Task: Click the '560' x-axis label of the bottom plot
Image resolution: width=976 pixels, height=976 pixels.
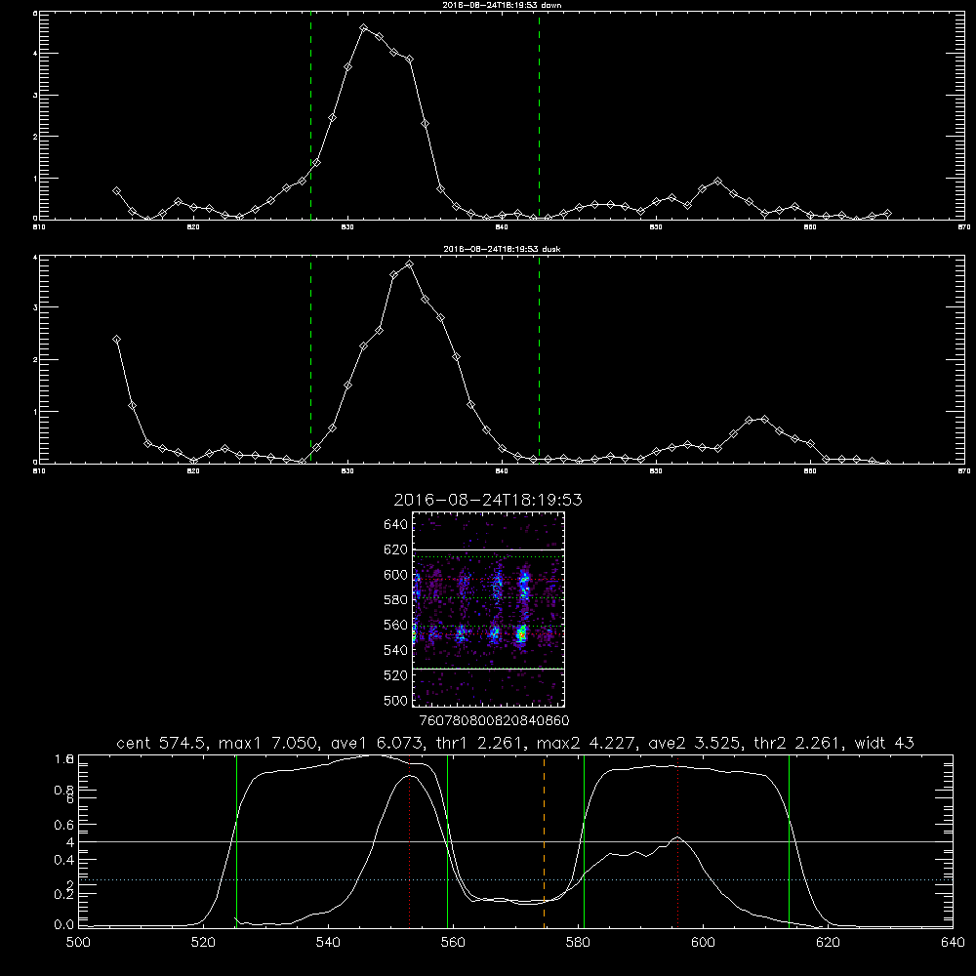Action: [453, 943]
